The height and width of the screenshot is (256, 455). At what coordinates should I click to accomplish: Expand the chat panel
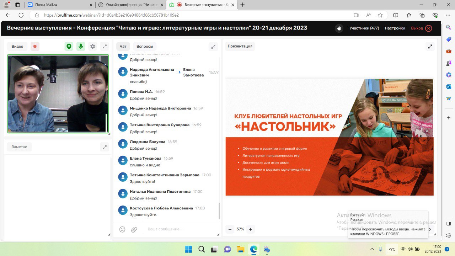[x=213, y=46]
